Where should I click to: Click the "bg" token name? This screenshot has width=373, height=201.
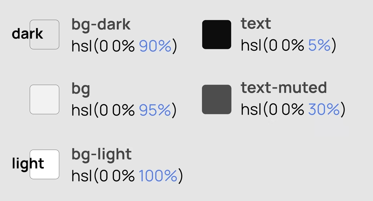tap(81, 89)
